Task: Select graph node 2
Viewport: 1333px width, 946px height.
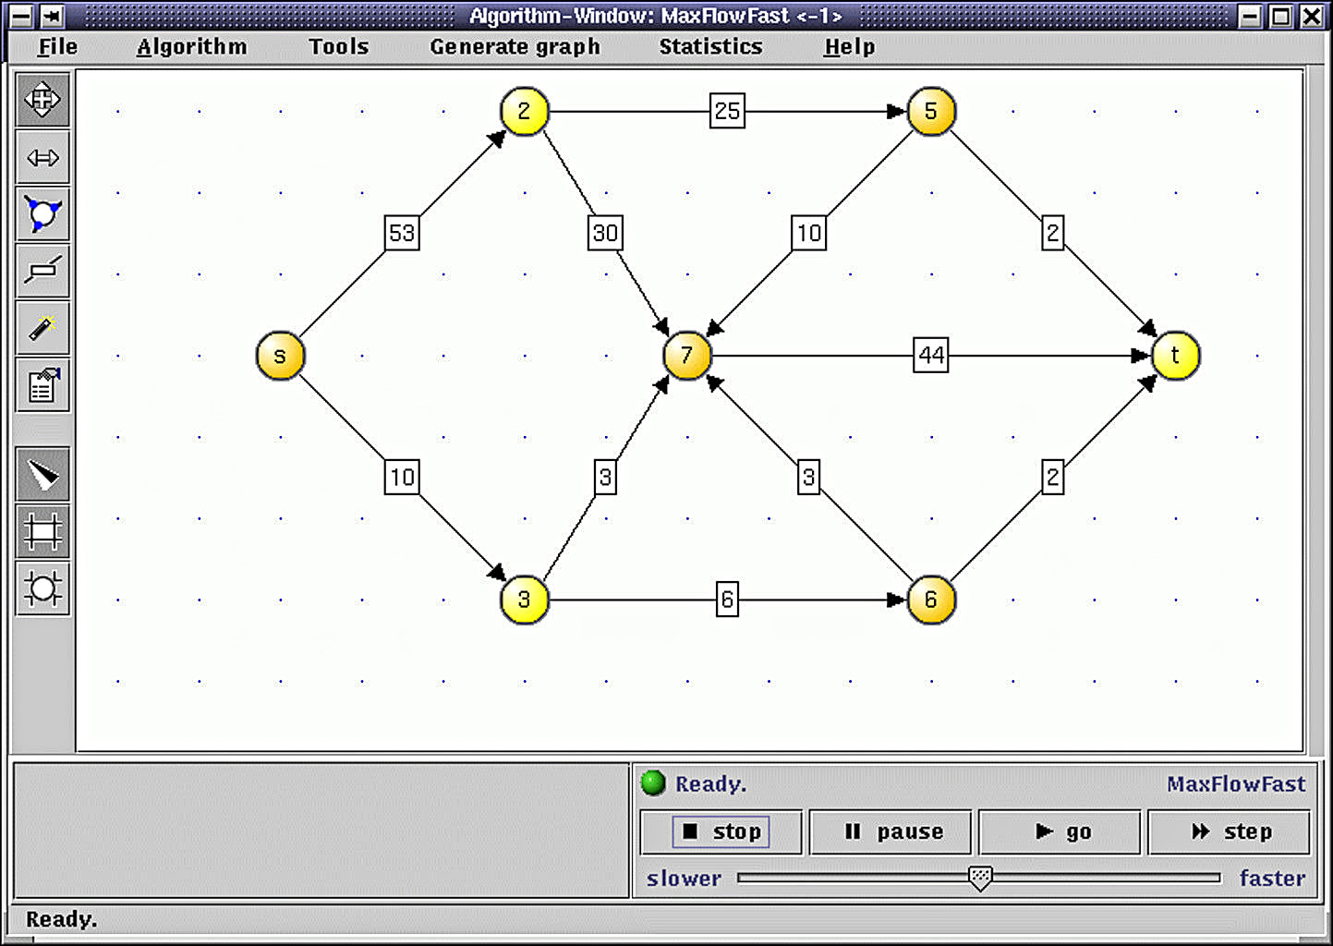Action: tap(525, 112)
